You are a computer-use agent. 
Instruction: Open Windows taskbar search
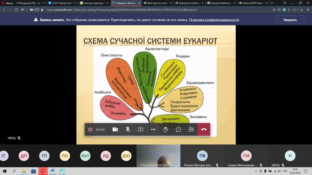pos(14,171)
